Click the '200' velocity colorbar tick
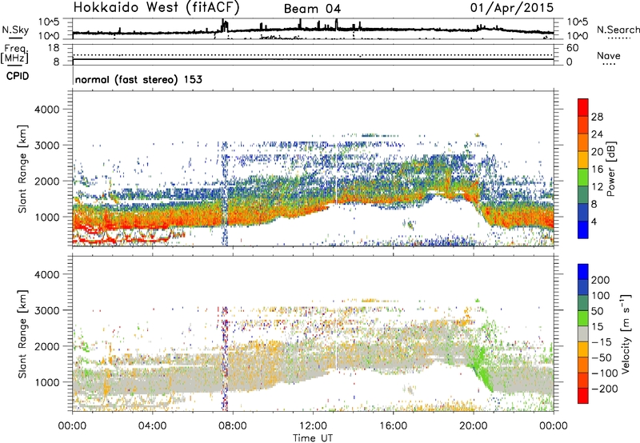Screen dimensions: 640x443 point(601,280)
